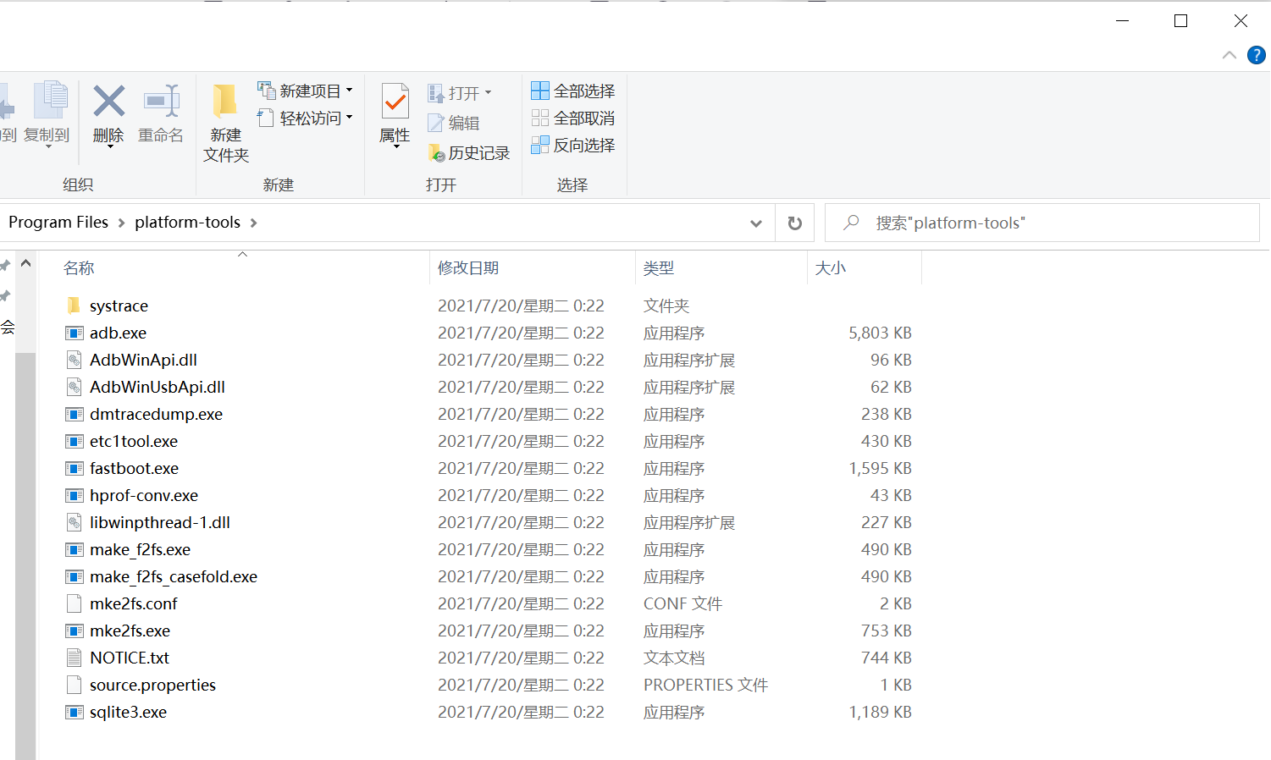This screenshot has height=760, width=1271.
Task: Invert selection with 反向选择
Action: 573,145
